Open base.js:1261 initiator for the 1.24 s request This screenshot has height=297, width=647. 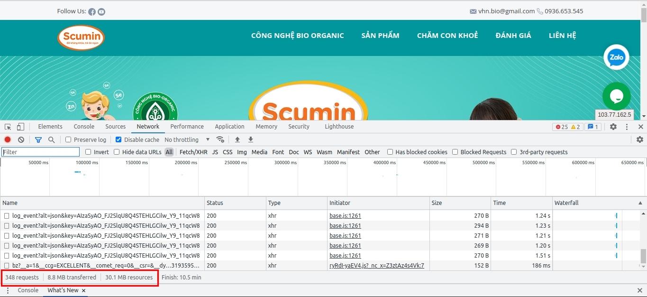pyautogui.click(x=345, y=216)
